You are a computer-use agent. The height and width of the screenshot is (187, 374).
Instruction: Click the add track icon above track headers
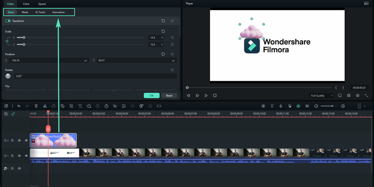[6, 114]
